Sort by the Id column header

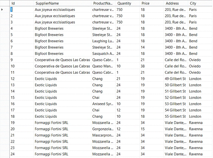22,3
